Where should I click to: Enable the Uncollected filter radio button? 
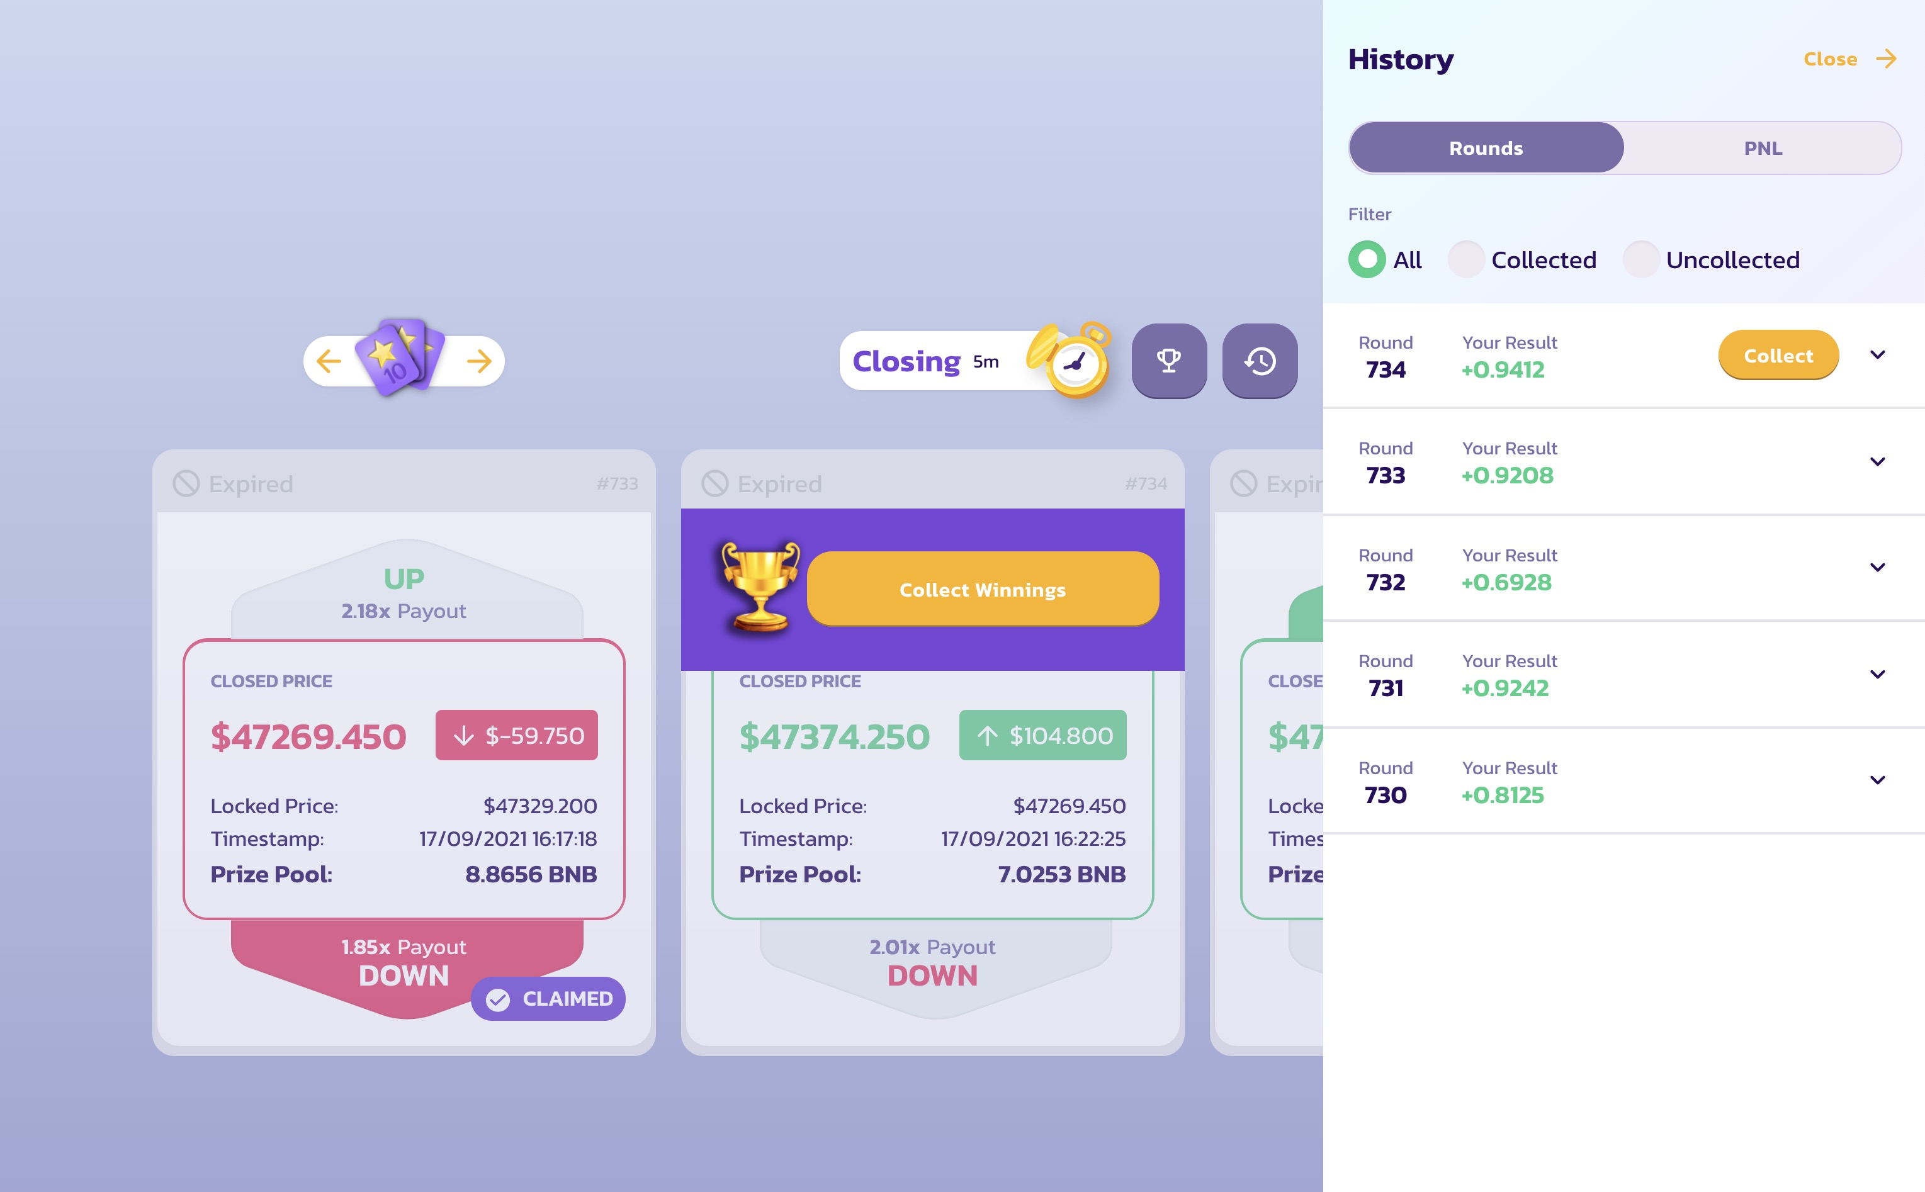coord(1640,260)
